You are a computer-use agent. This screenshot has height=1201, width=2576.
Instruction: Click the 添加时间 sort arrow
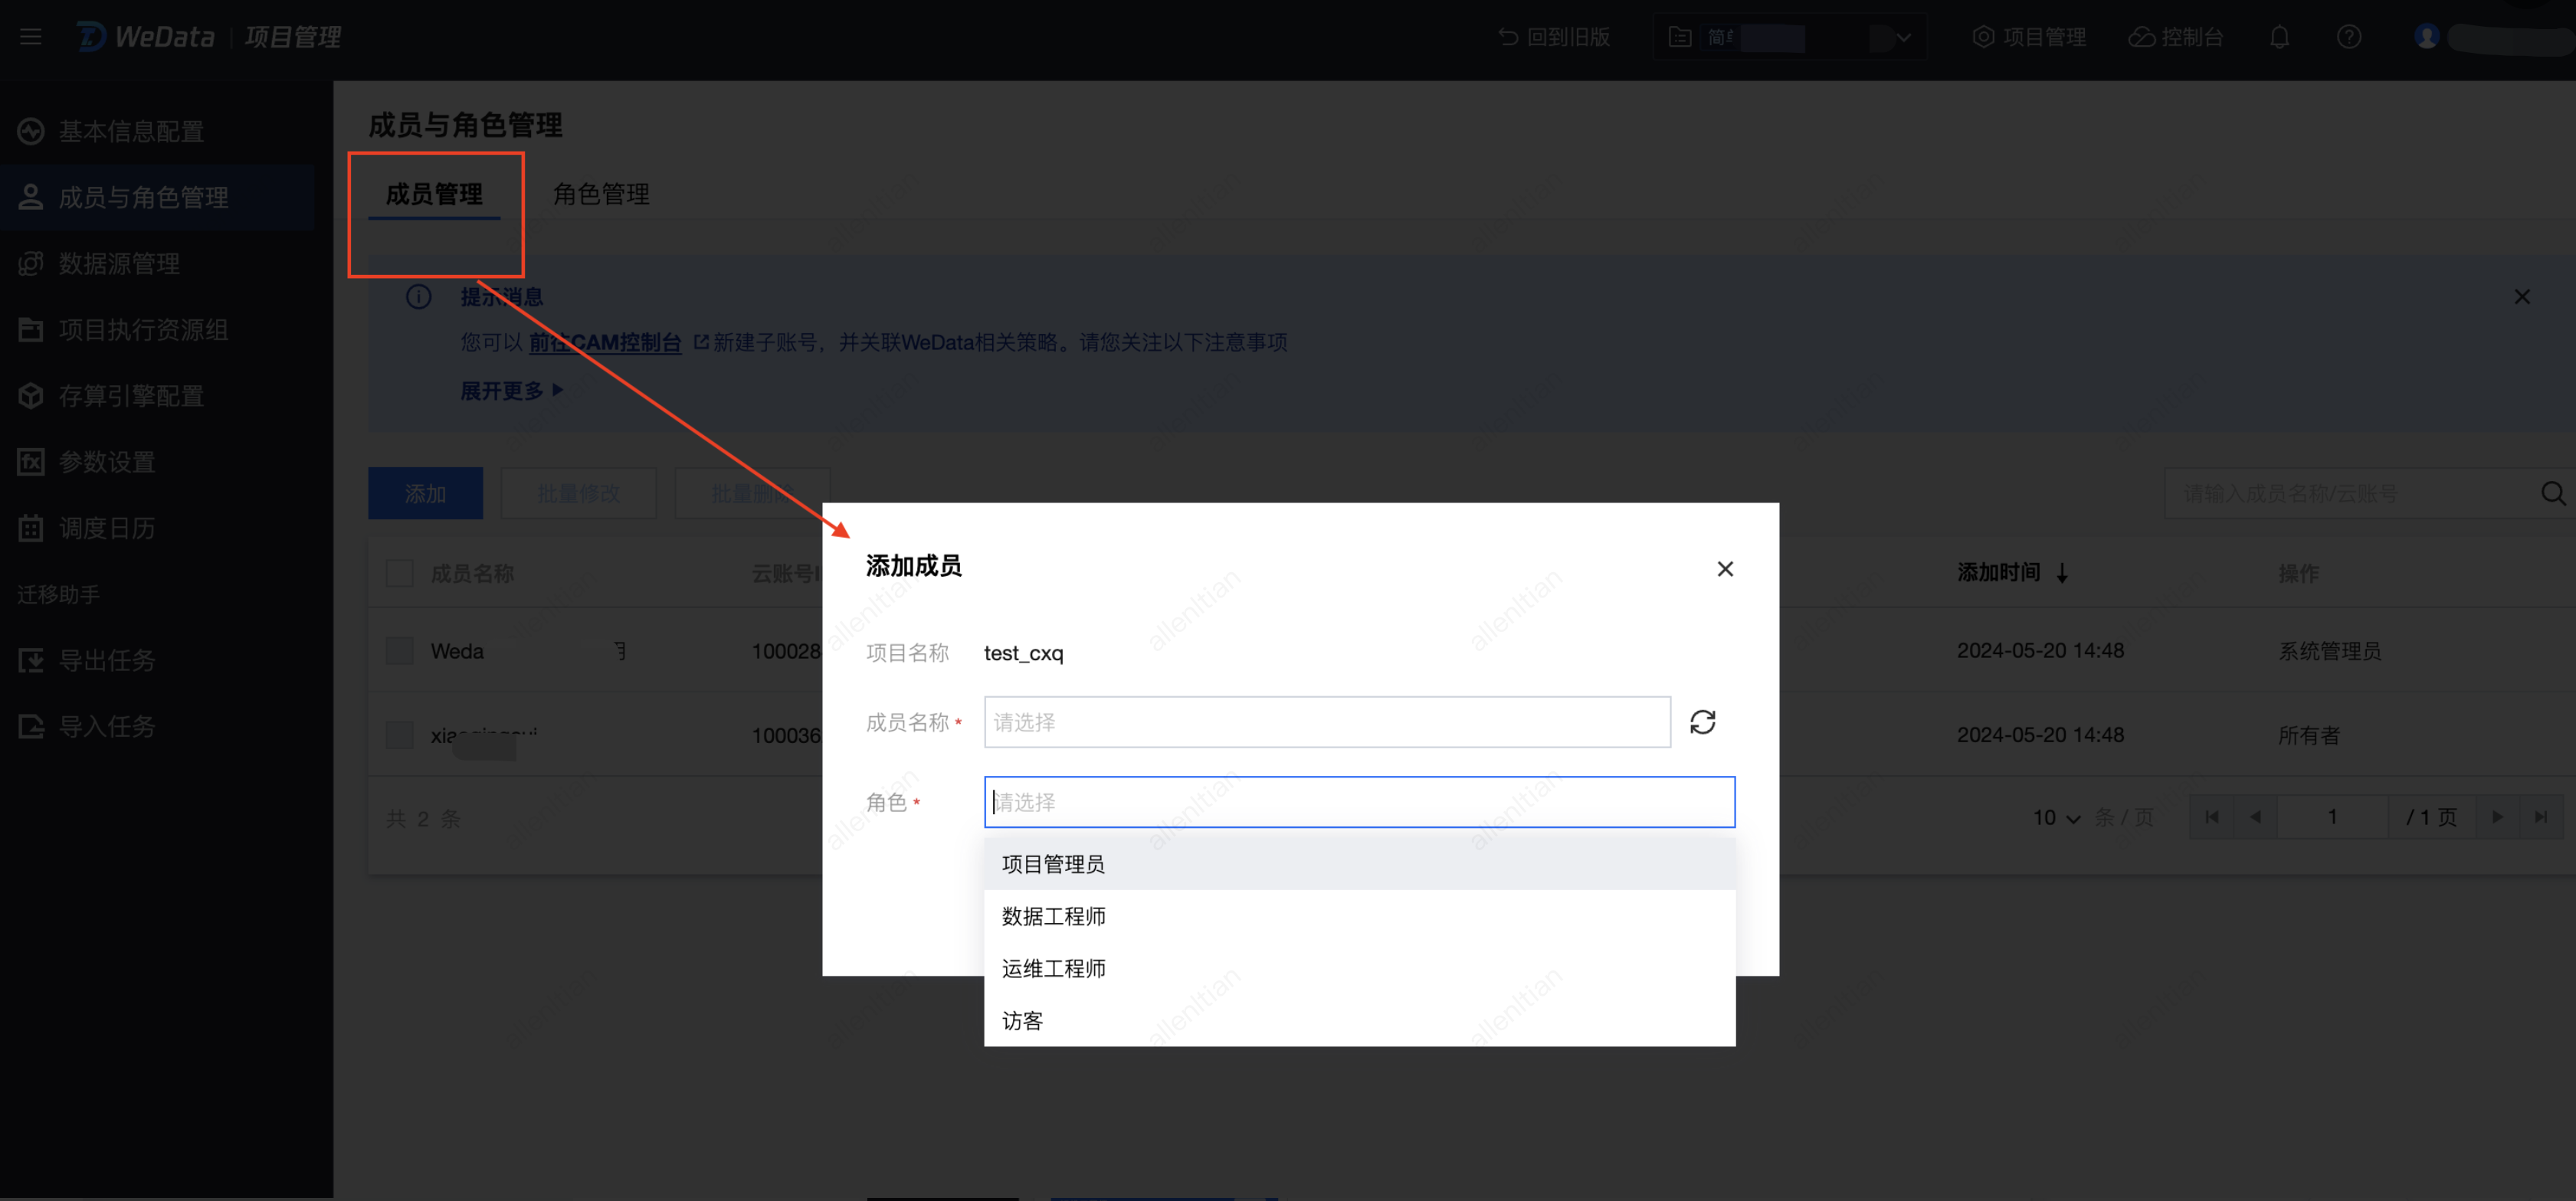tap(2062, 573)
